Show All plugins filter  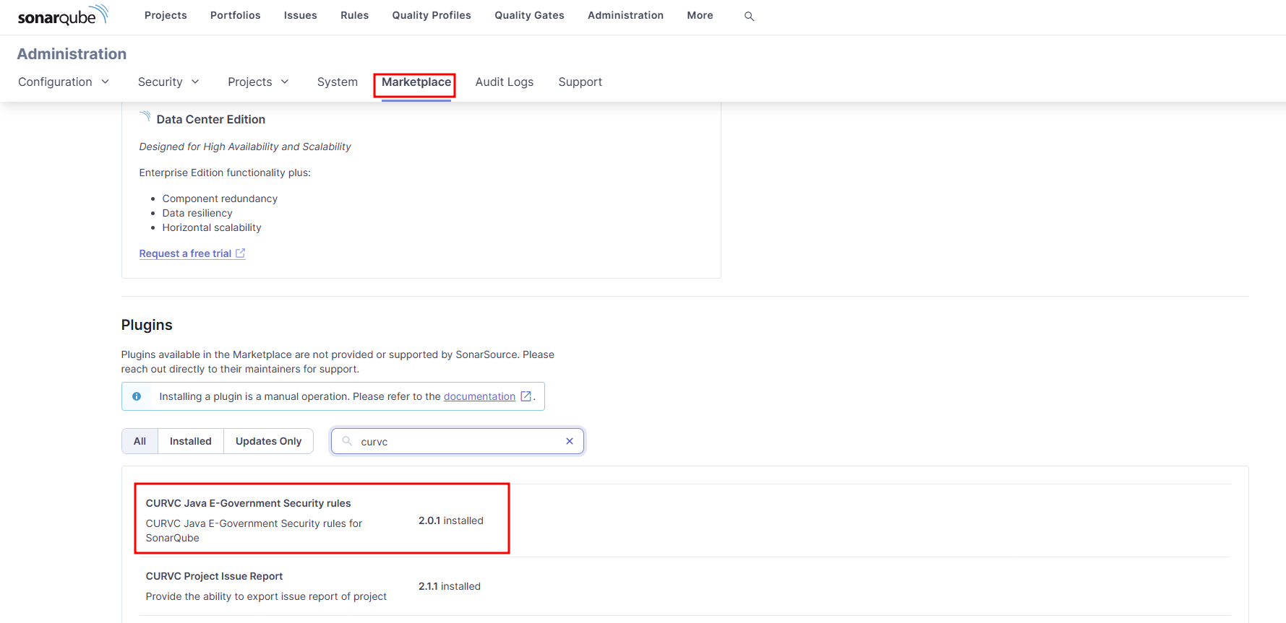(140, 441)
